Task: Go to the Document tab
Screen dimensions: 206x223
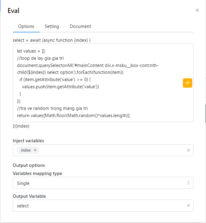Action: click(x=80, y=26)
